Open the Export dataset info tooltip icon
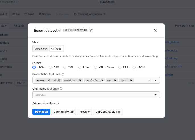 tap(60, 31)
